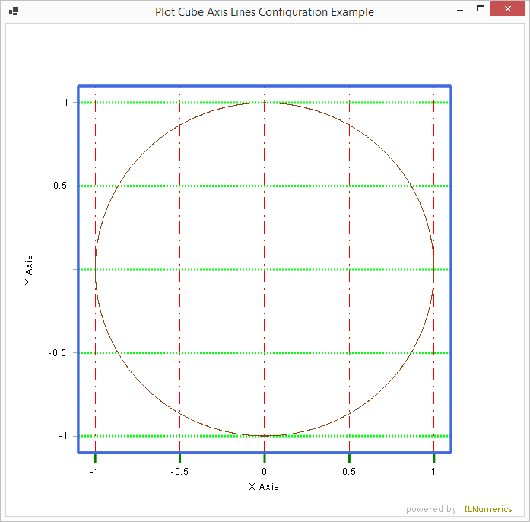Click Y-axis tick label 0
Screen dimensions: 530x522
pos(66,269)
